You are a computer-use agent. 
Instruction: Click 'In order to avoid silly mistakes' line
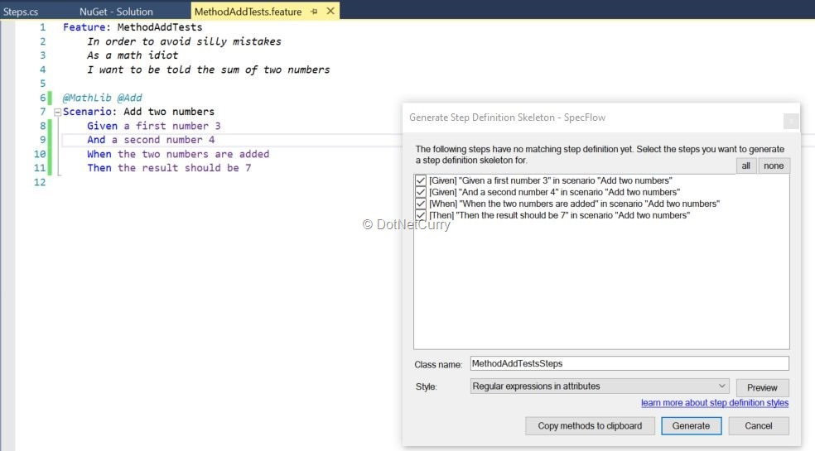(x=184, y=41)
